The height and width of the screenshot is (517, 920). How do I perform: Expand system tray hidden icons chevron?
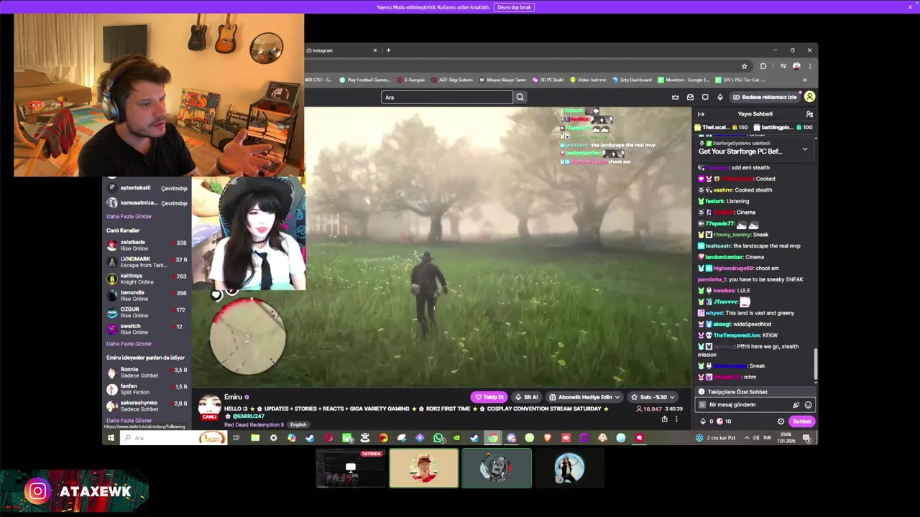click(746, 438)
